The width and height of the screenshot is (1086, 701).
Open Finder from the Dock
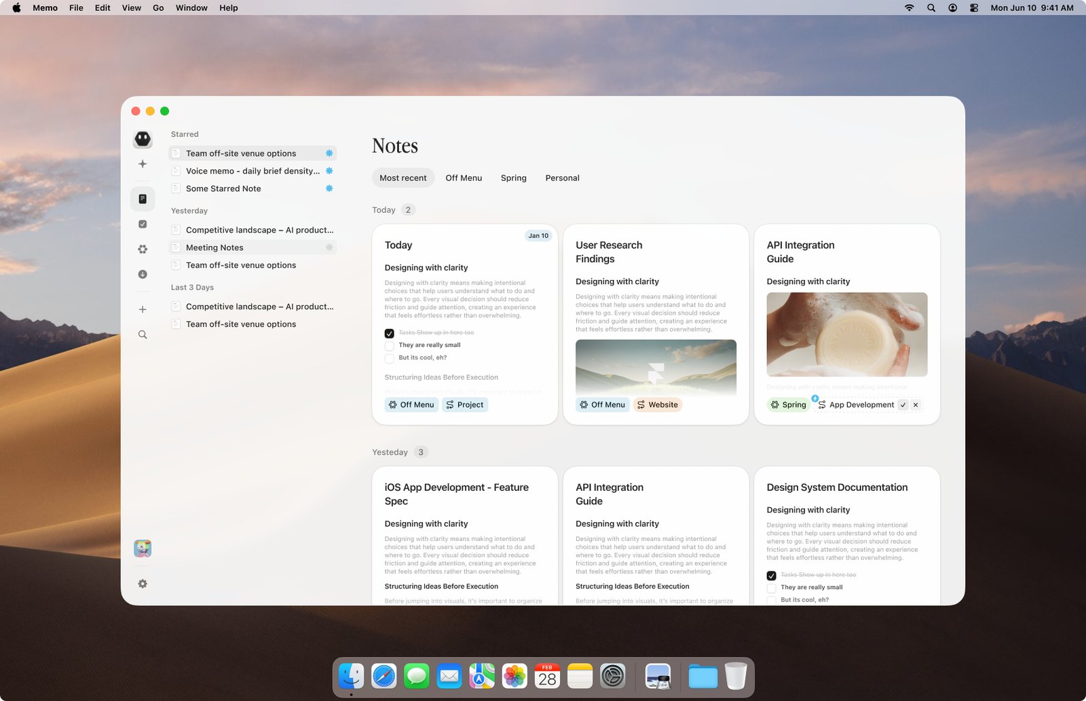[352, 676]
